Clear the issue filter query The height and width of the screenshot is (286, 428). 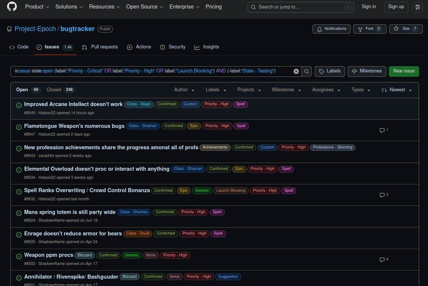pos(296,71)
